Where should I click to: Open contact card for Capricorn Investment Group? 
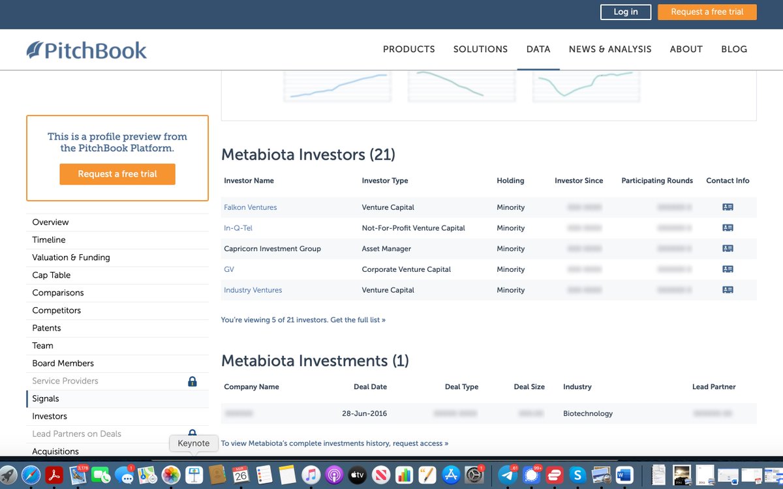click(x=728, y=248)
